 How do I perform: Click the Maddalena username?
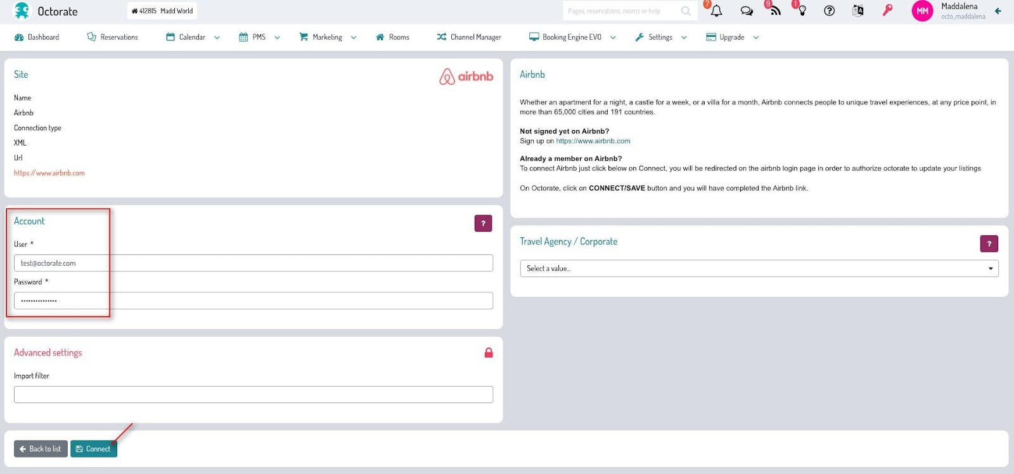tap(959, 6)
